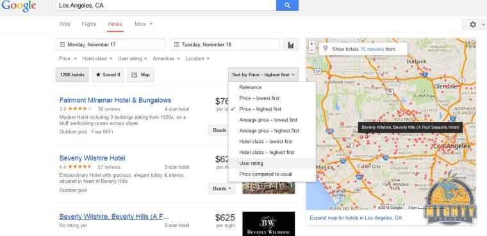487x236 pixels.
Task: Click 36 reviews text for Fairmont Miramar
Action: point(109,109)
